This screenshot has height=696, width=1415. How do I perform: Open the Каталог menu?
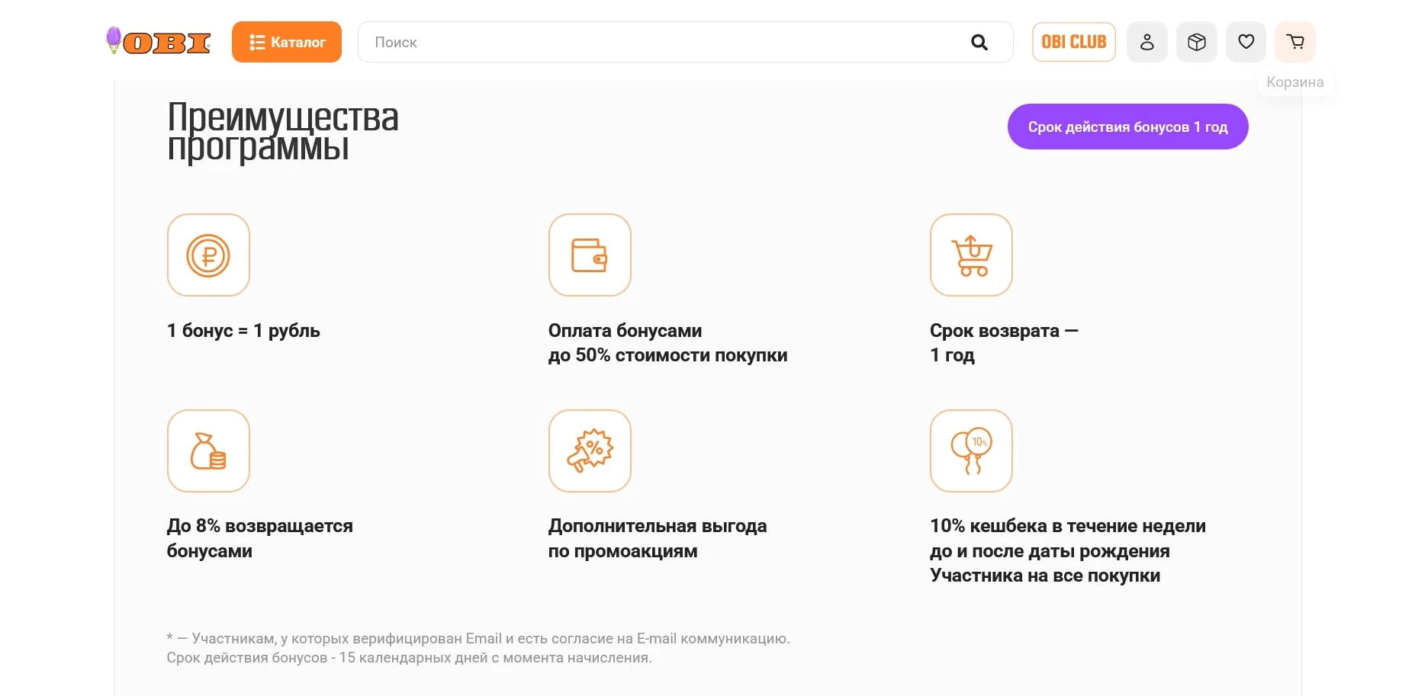click(x=287, y=42)
